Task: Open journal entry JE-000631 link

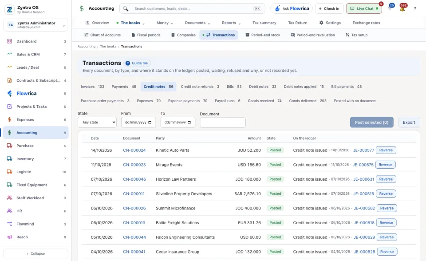Action: coord(363,179)
